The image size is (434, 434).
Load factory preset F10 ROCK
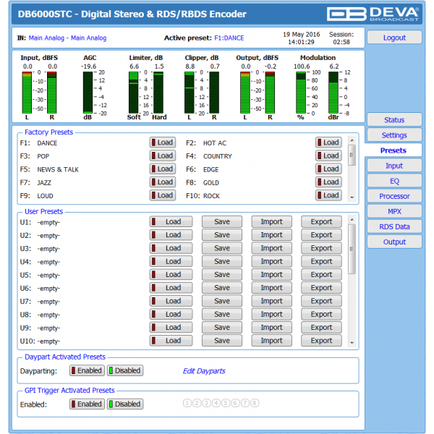tap(328, 195)
